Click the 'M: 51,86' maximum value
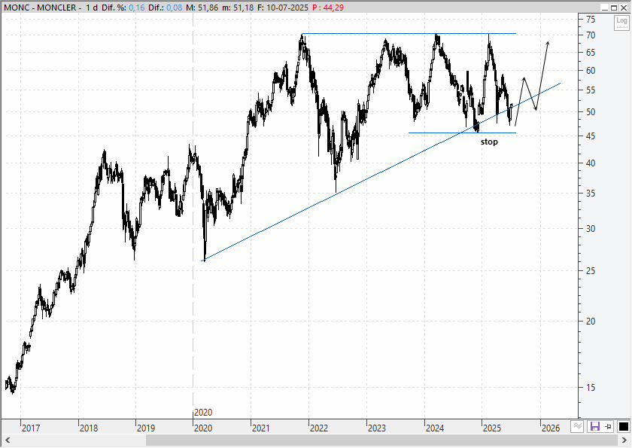 click(x=202, y=8)
